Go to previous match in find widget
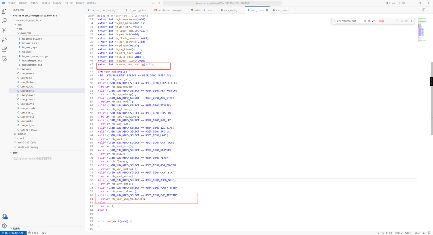This screenshot has height=235, width=433. pos(397,21)
